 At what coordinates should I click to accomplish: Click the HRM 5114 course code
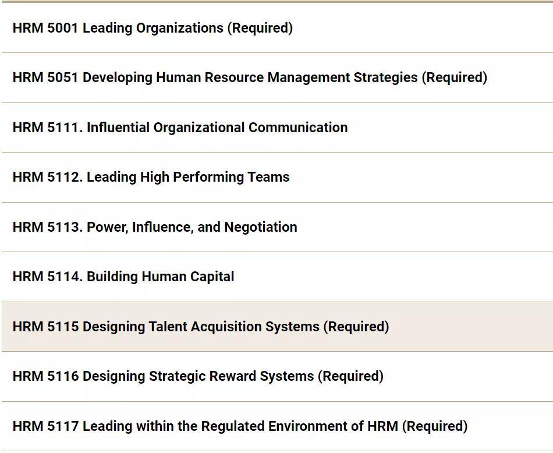[48, 277]
